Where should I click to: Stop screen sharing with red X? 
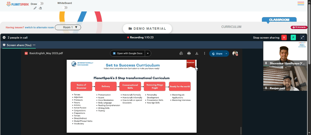click(284, 38)
